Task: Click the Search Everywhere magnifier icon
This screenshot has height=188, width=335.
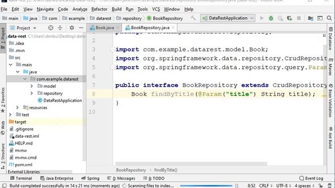Action: coord(329,18)
